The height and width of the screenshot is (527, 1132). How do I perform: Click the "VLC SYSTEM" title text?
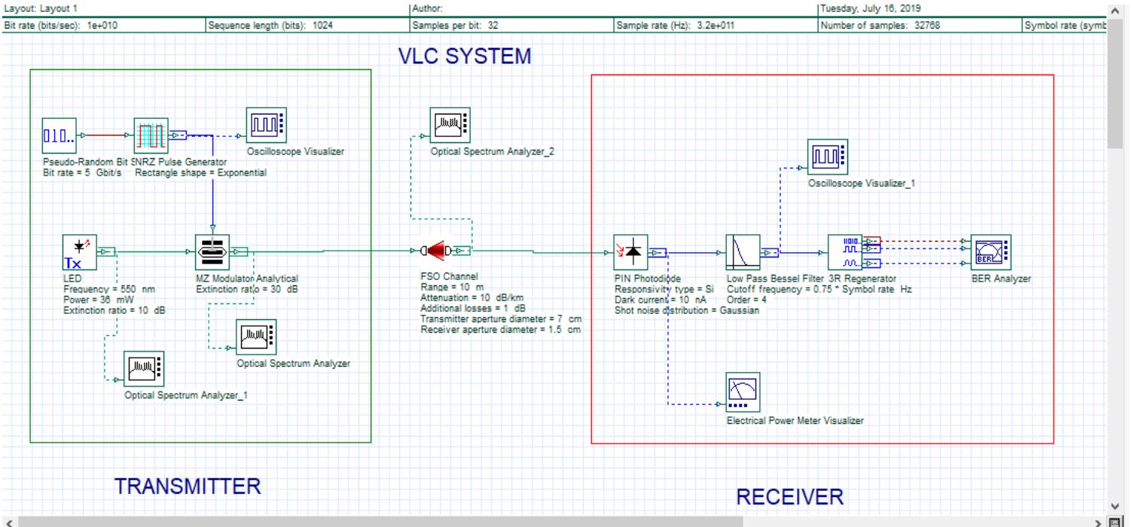pyautogui.click(x=465, y=56)
